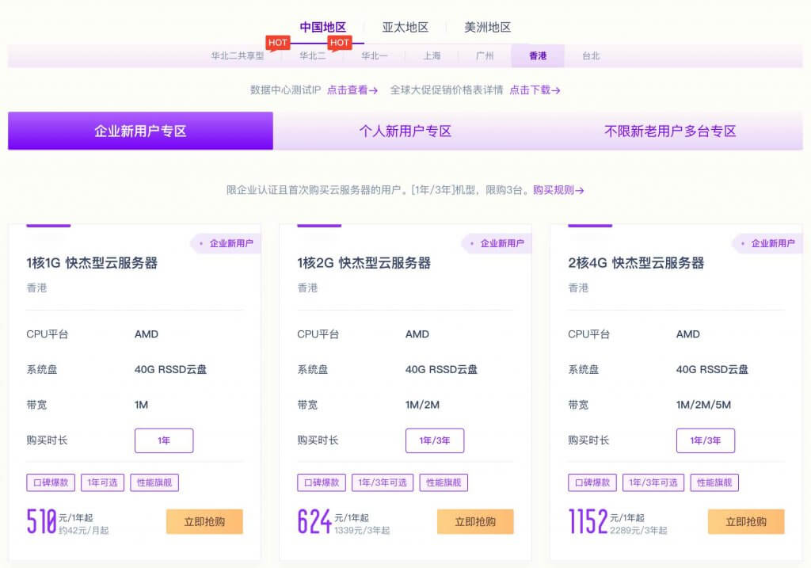
Task: Select 1年 duration on 1核1G card
Action: tap(164, 440)
